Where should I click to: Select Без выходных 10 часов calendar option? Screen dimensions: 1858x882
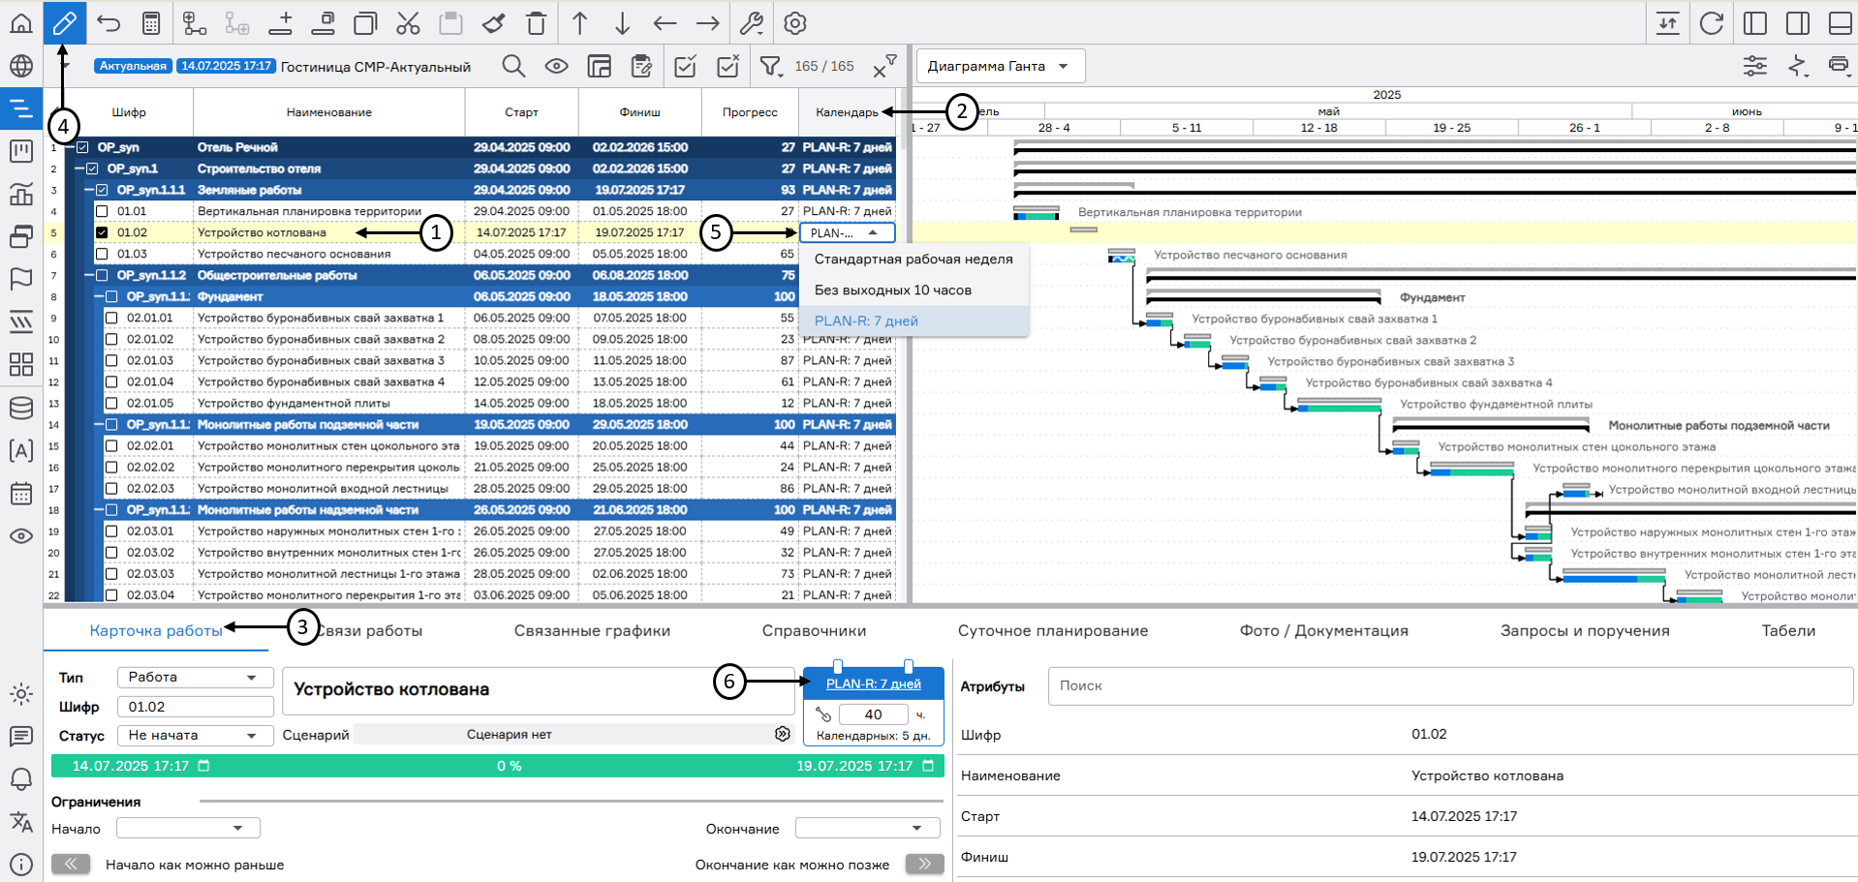coord(892,289)
